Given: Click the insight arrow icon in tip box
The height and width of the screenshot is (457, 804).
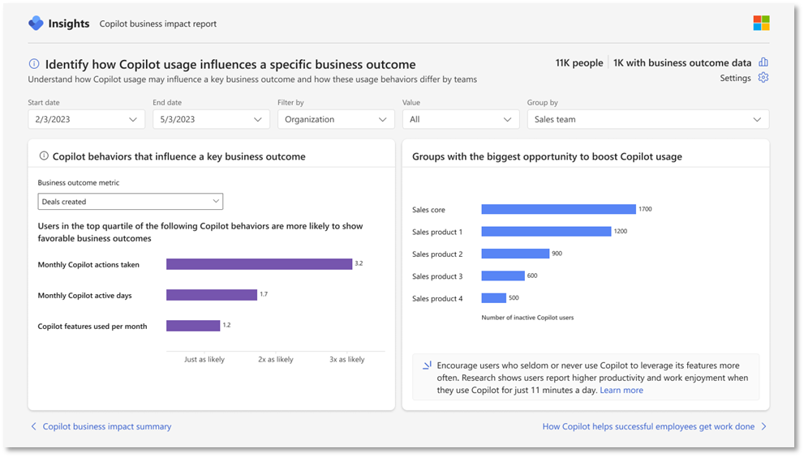Looking at the screenshot, I should point(427,365).
